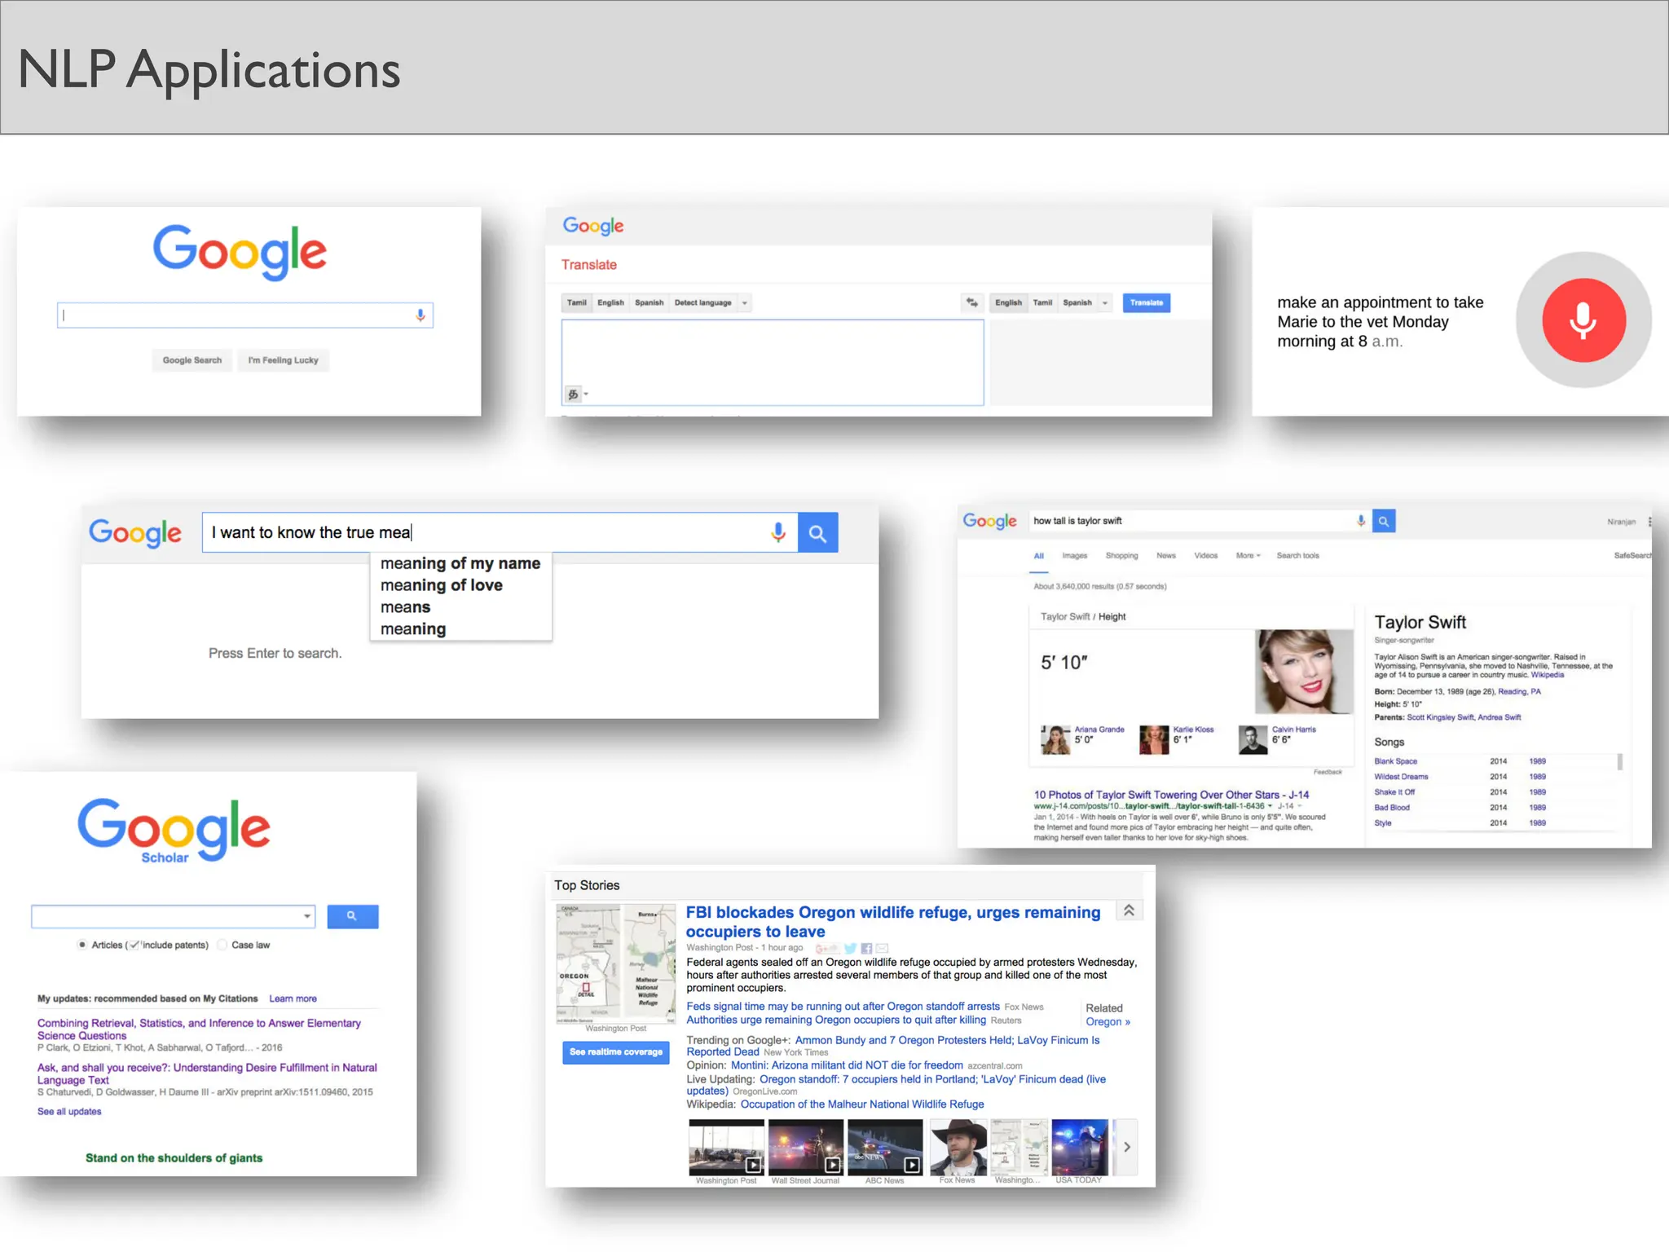Click the blue Translate button

click(1146, 302)
